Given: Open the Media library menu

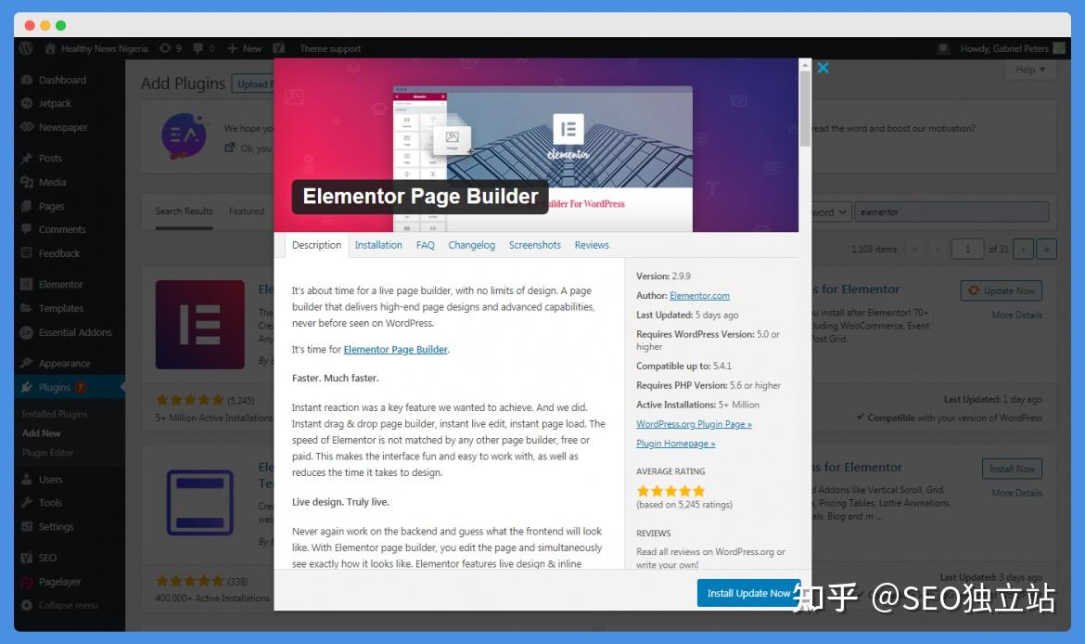Looking at the screenshot, I should pyautogui.click(x=54, y=182).
